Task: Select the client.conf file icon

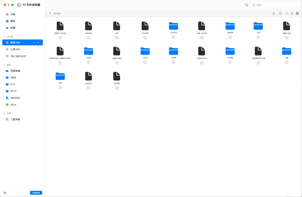Action: click(x=202, y=51)
